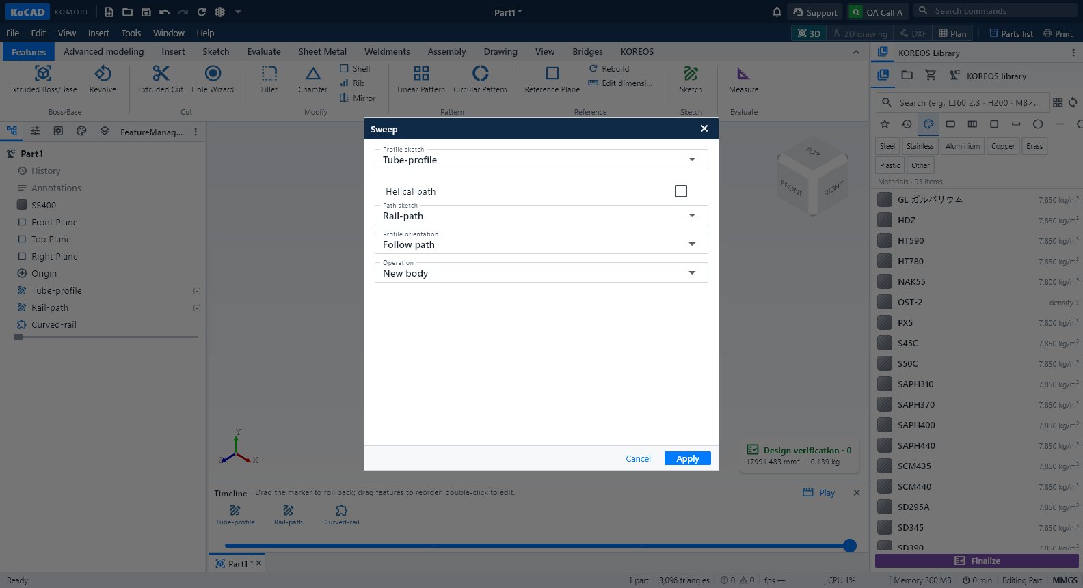Expand the Profile orientation dropdown
This screenshot has height=588, width=1083.
click(x=541, y=244)
